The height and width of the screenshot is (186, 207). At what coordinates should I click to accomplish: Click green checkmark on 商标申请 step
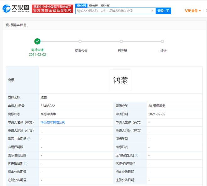(x=37, y=41)
